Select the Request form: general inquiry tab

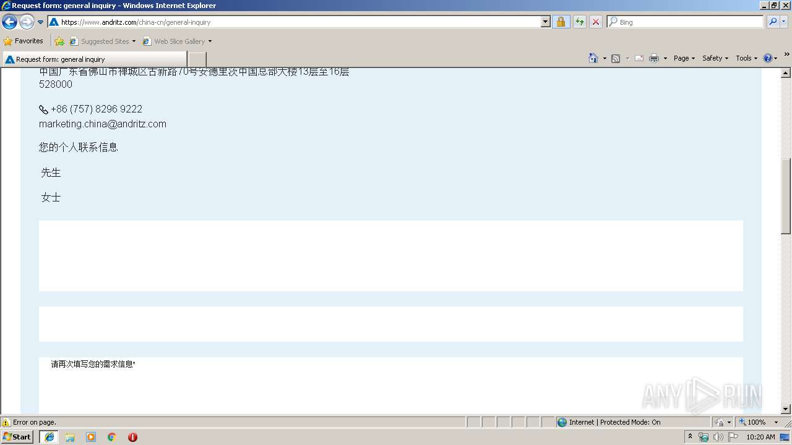[94, 59]
